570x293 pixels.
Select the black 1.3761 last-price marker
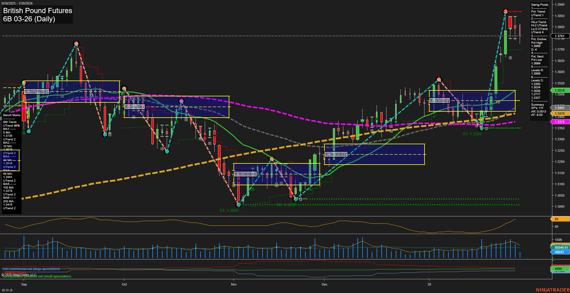(x=561, y=36)
